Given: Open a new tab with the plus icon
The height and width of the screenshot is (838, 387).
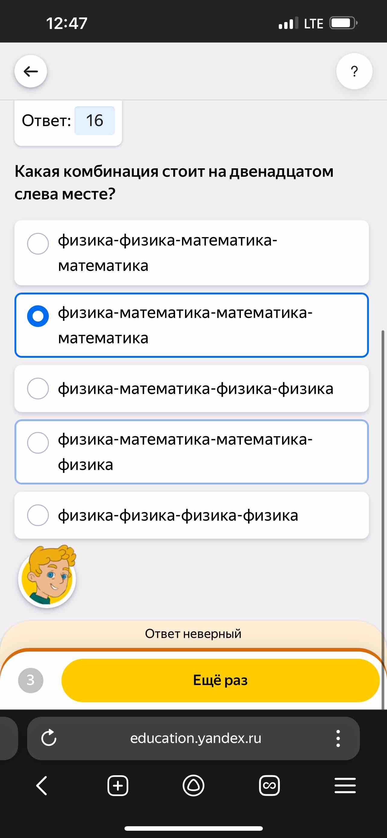Looking at the screenshot, I should 118,786.
